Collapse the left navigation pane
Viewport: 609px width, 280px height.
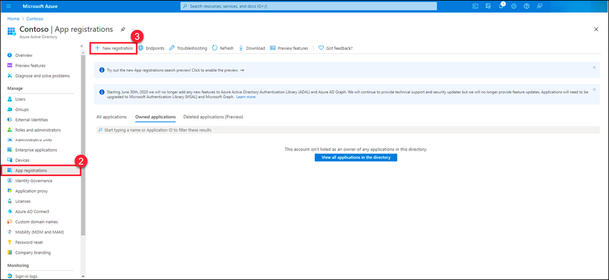pos(82,46)
